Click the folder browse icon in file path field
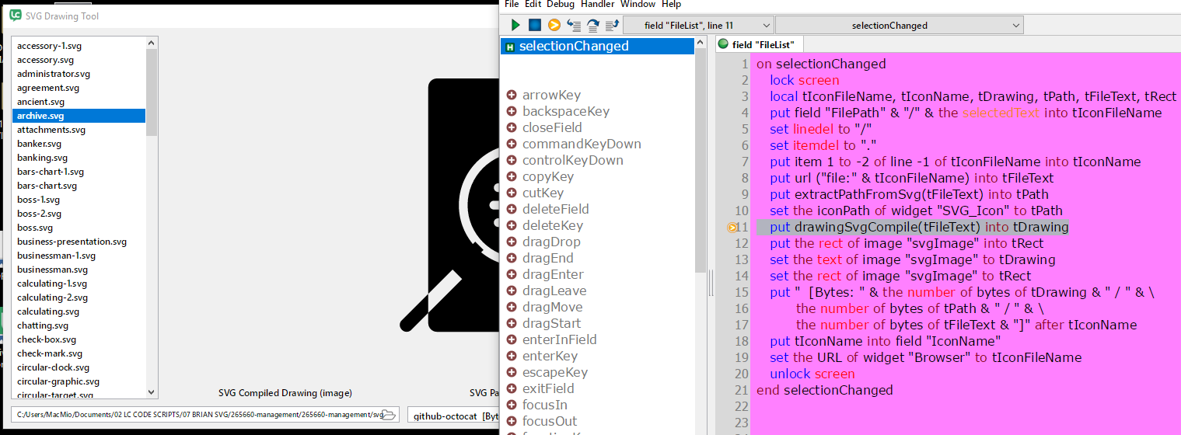This screenshot has width=1181, height=435. tap(390, 415)
